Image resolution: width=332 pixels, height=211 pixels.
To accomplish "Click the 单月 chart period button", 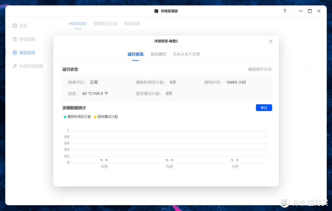I will tap(264, 107).
